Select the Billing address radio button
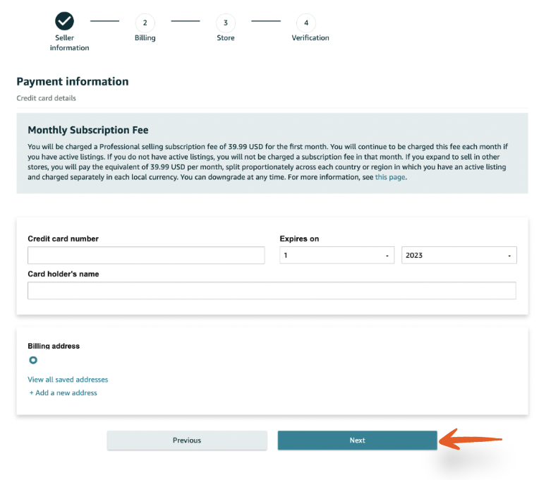 pos(33,360)
